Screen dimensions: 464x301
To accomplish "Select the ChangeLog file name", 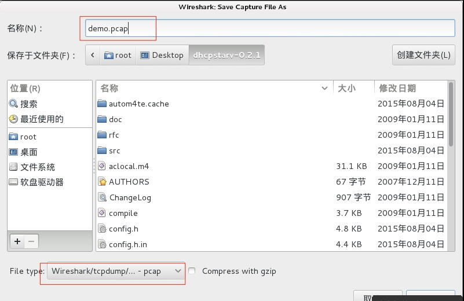I will (x=130, y=197).
